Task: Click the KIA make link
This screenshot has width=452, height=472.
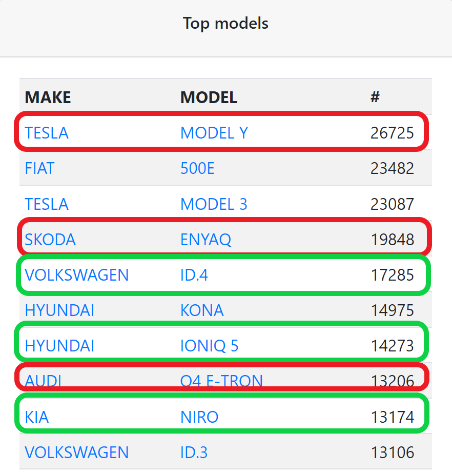Action: tap(37, 417)
